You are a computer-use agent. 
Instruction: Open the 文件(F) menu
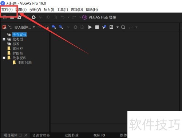7,9
